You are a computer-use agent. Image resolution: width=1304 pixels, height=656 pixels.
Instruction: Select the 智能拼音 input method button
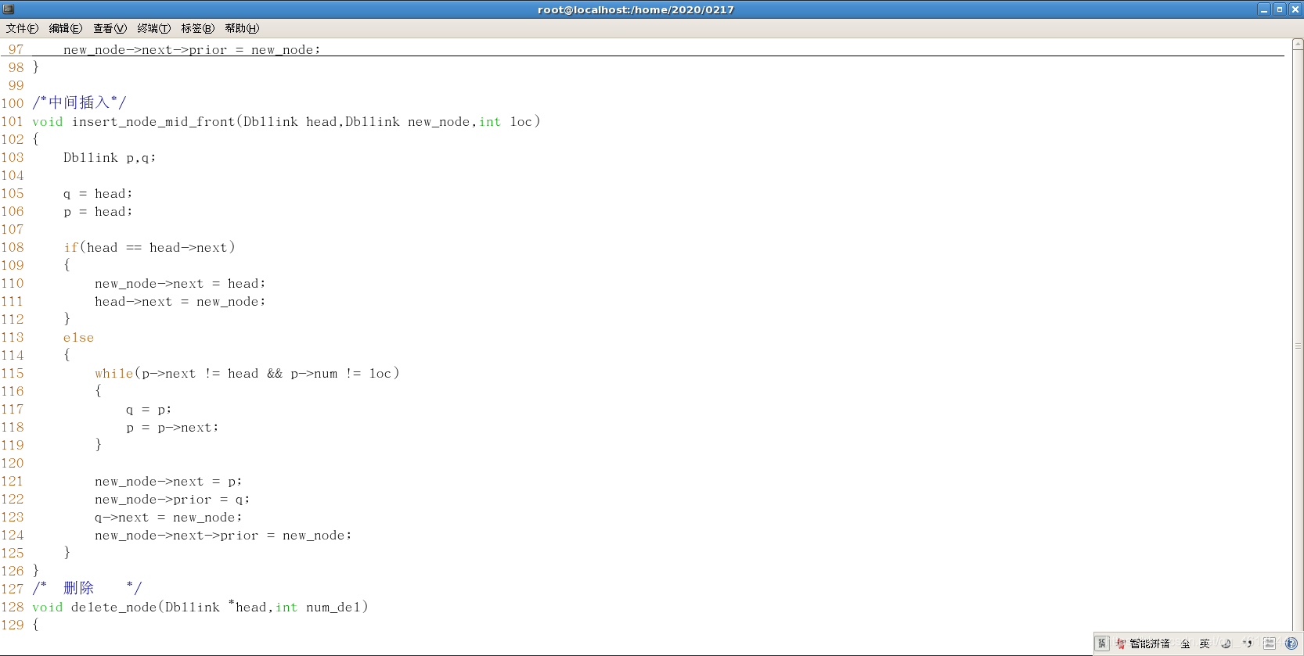pos(1143,643)
